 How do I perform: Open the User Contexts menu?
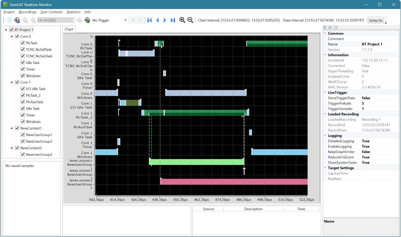[51, 12]
